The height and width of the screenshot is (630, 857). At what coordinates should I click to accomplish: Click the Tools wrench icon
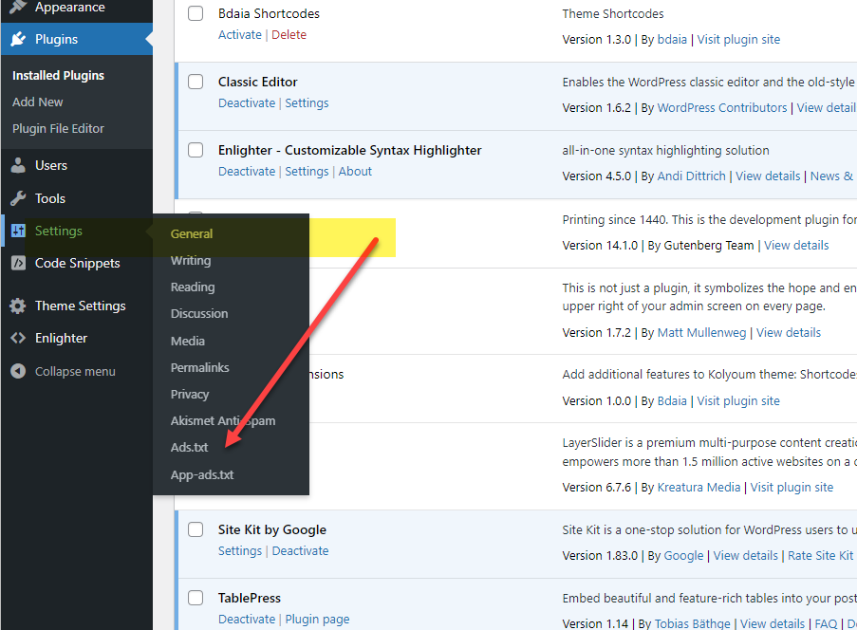[18, 198]
